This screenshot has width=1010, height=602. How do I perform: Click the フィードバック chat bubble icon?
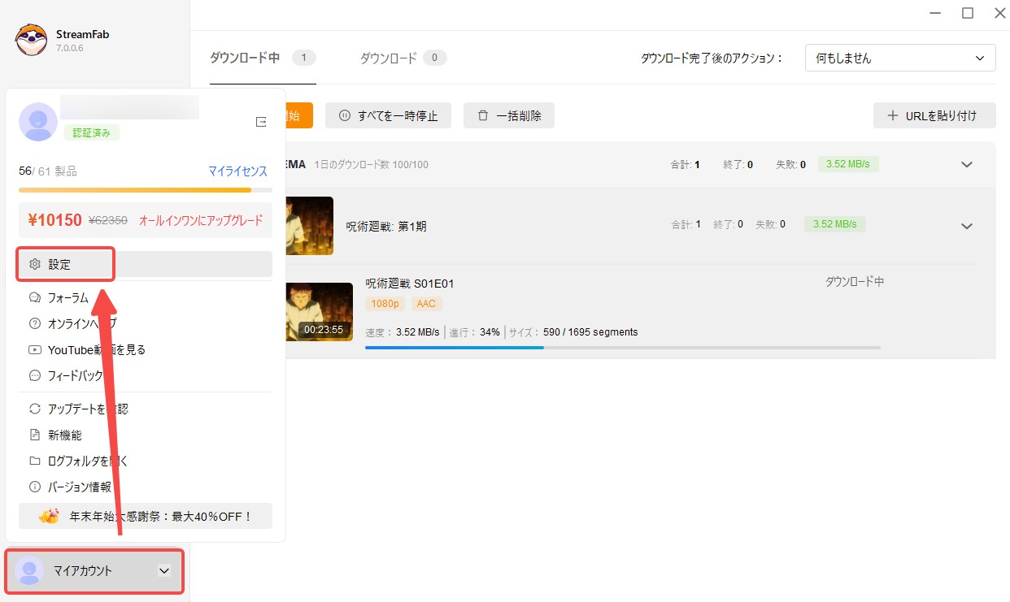(x=35, y=375)
